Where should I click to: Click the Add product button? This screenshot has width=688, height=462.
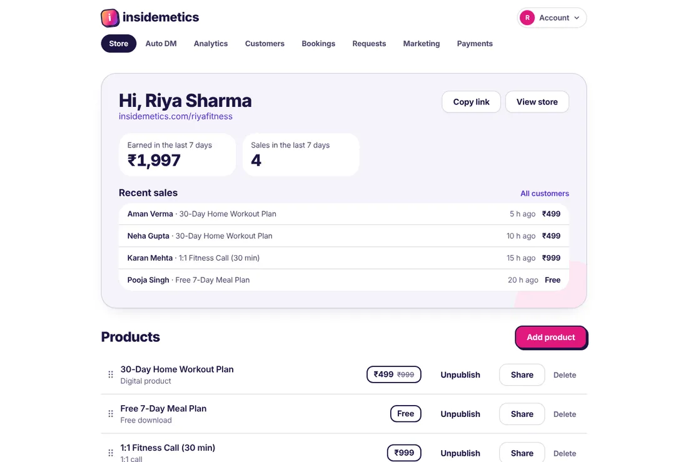point(550,337)
